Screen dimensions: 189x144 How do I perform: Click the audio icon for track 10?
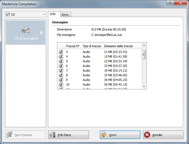click(x=61, y=84)
